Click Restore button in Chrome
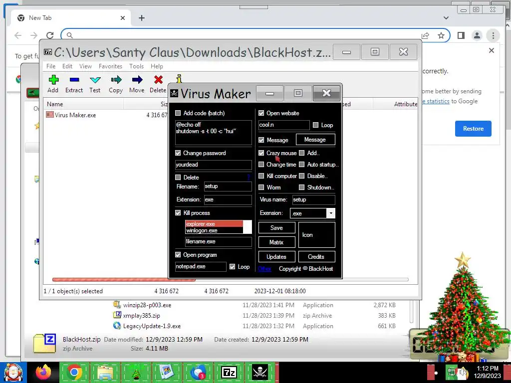The height and width of the screenshot is (383, 511). [x=473, y=128]
